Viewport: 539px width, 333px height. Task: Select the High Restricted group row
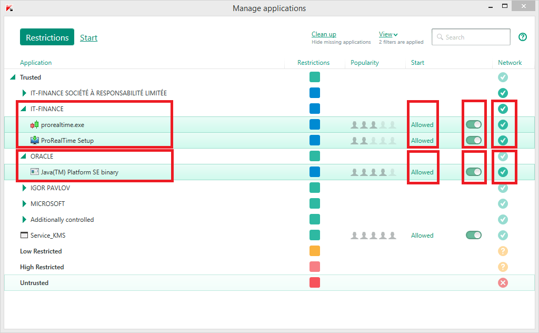(x=269, y=267)
